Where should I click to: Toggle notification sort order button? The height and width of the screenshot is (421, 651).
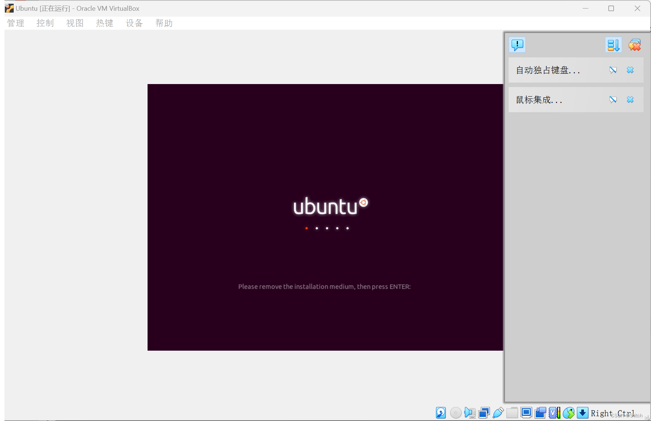(613, 45)
